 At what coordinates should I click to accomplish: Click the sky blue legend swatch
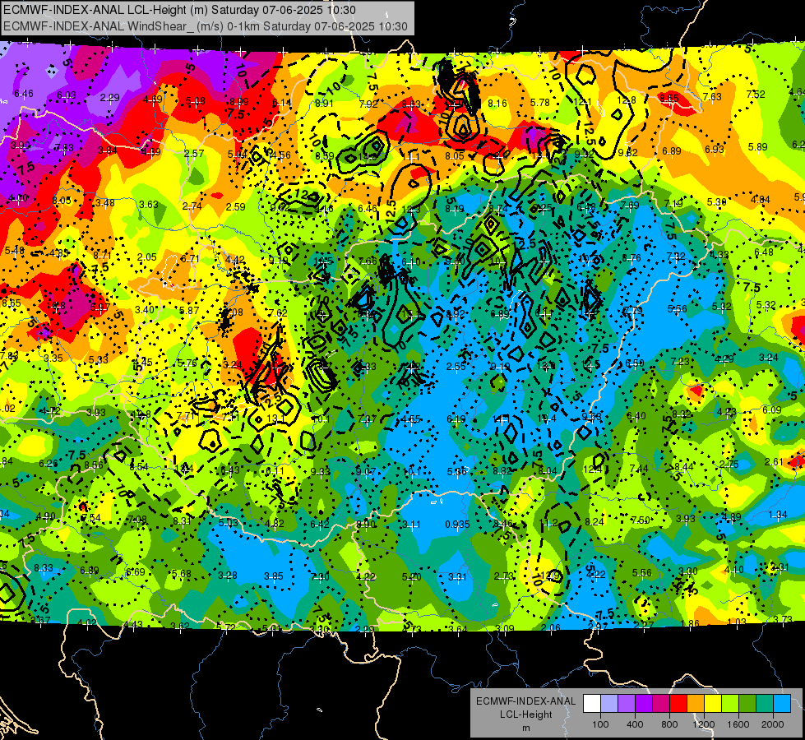[x=782, y=703]
